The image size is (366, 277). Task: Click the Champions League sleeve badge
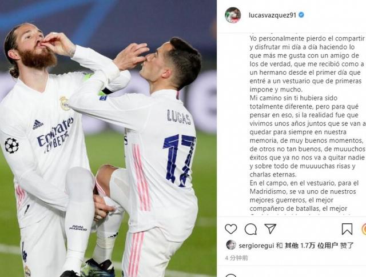(x=11, y=145)
